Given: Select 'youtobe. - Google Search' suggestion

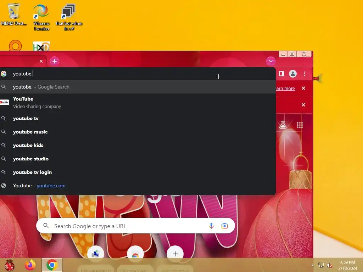Looking at the screenshot, I should (x=138, y=87).
